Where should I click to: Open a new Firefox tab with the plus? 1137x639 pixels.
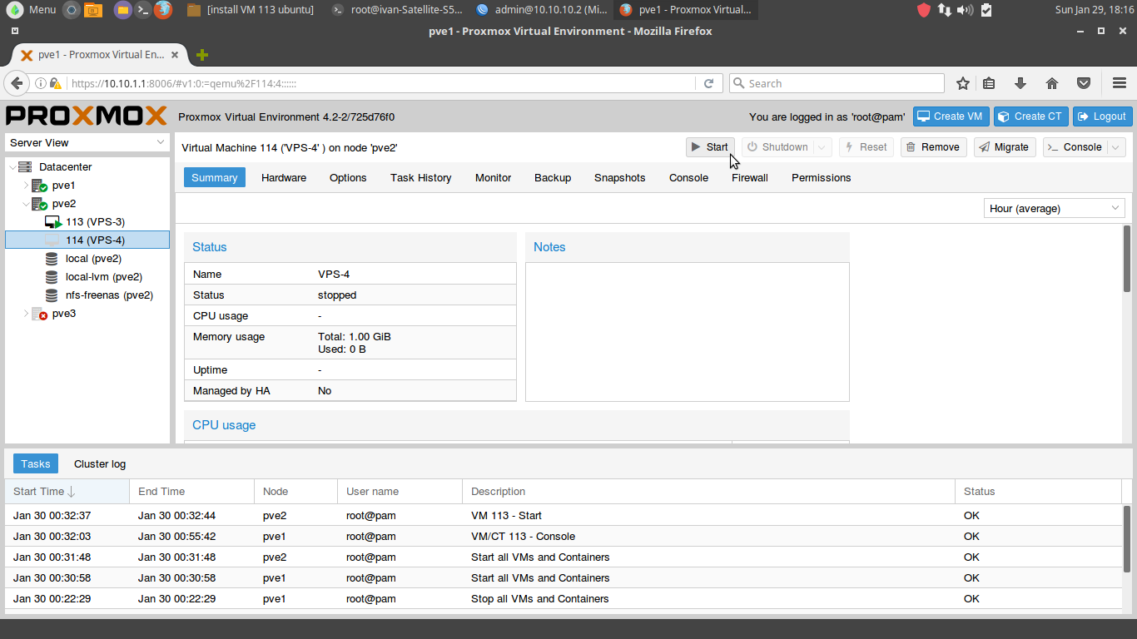(201, 55)
